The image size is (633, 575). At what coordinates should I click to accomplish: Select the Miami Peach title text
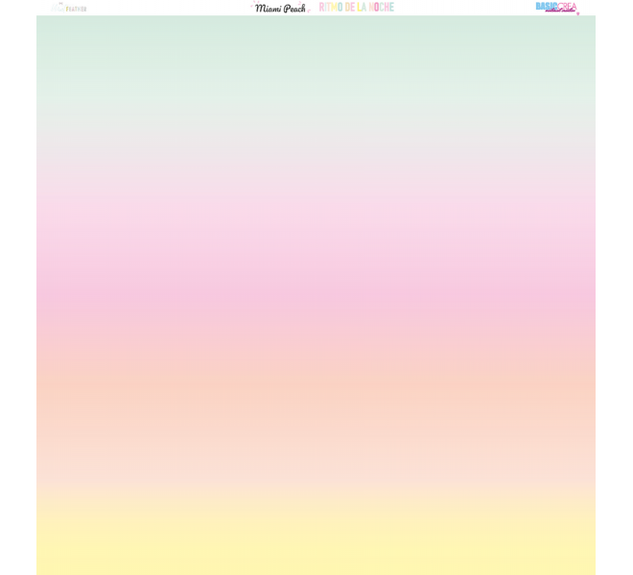click(x=280, y=8)
